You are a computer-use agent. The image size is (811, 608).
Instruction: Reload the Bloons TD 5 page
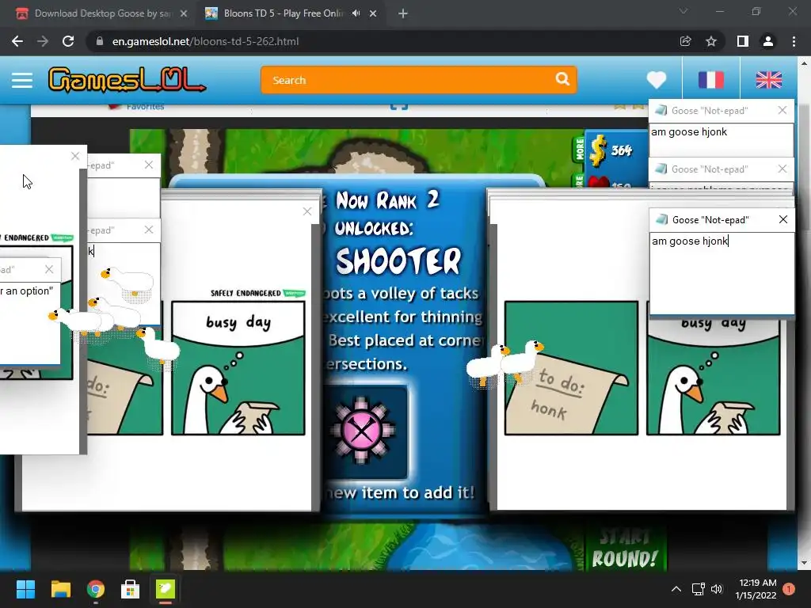pos(68,41)
